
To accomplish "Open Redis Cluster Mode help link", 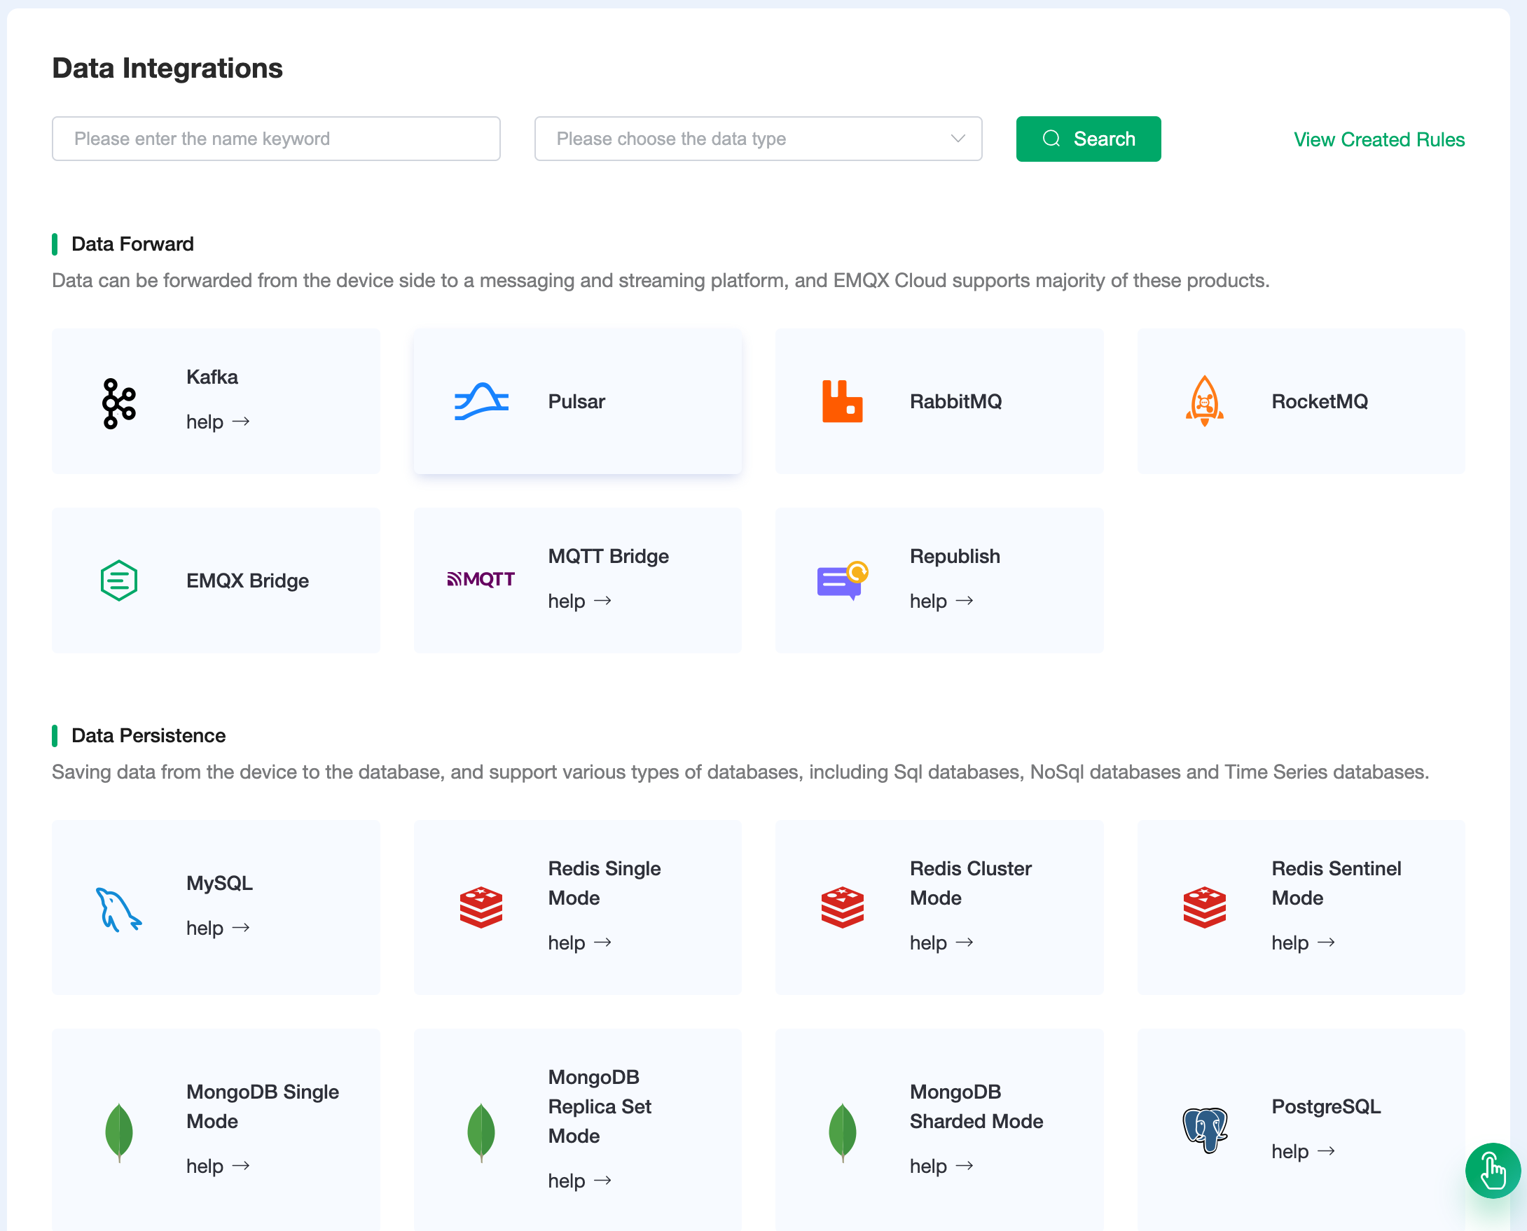I will [941, 943].
